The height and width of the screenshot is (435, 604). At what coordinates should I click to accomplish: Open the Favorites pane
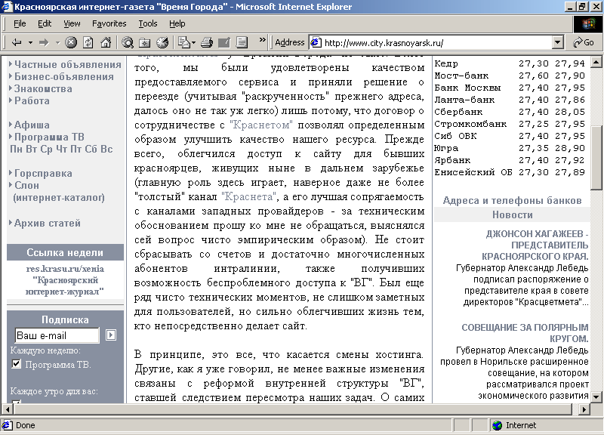pyautogui.click(x=145, y=42)
